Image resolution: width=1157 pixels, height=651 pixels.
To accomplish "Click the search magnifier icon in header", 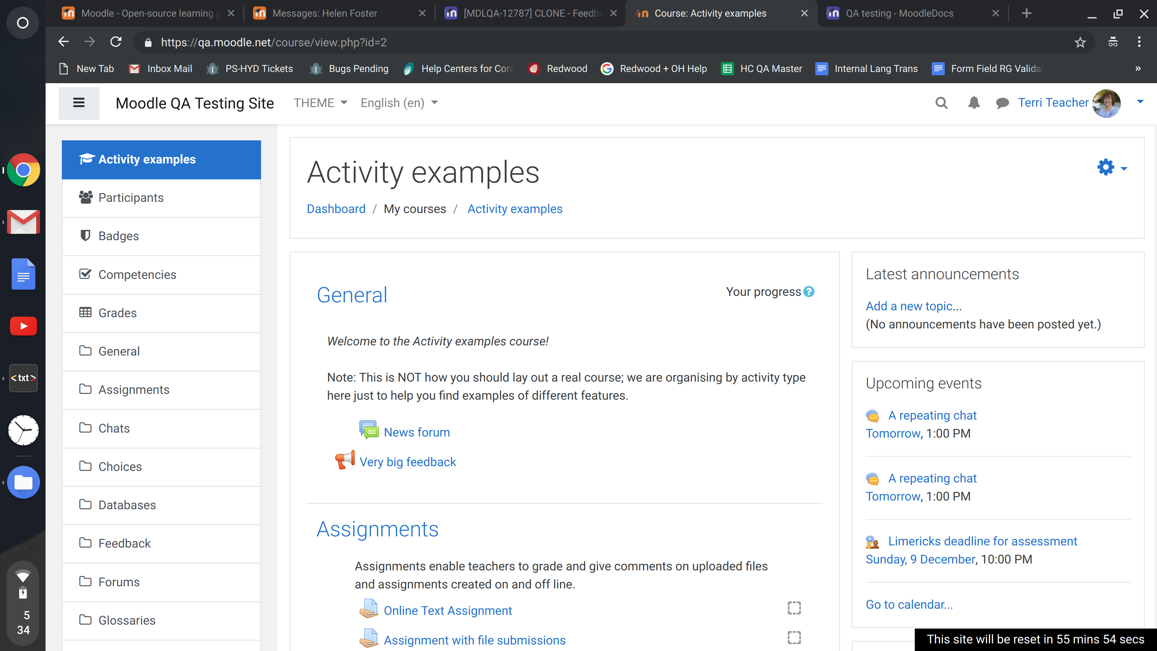I will [941, 103].
